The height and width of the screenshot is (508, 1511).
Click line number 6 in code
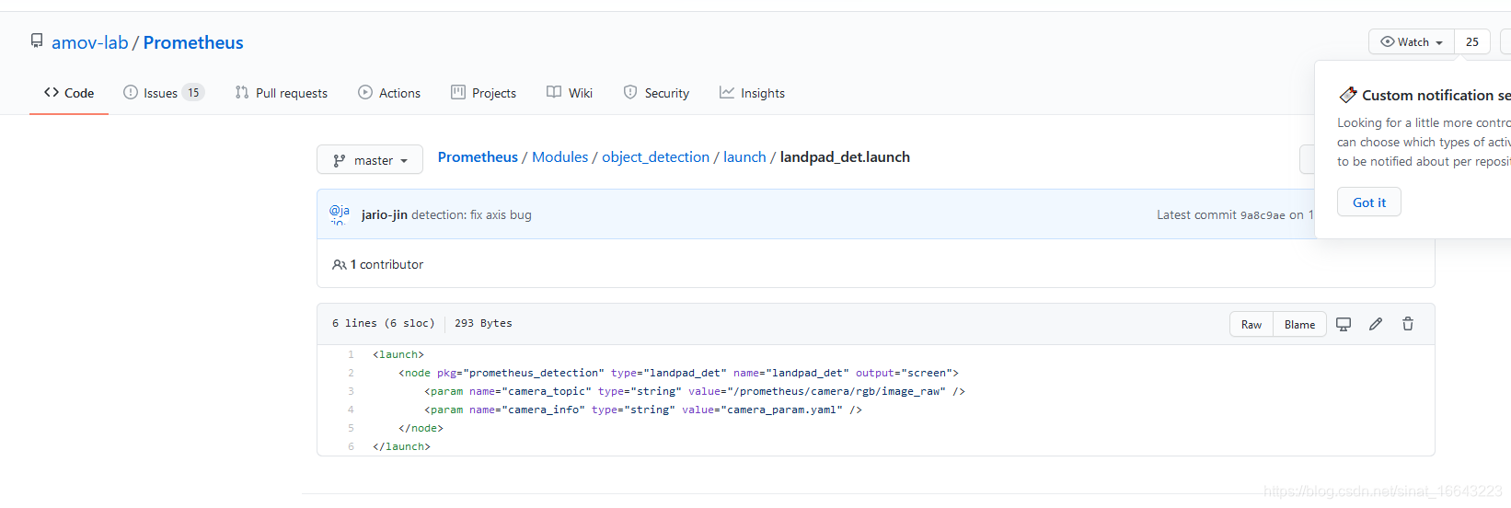351,446
